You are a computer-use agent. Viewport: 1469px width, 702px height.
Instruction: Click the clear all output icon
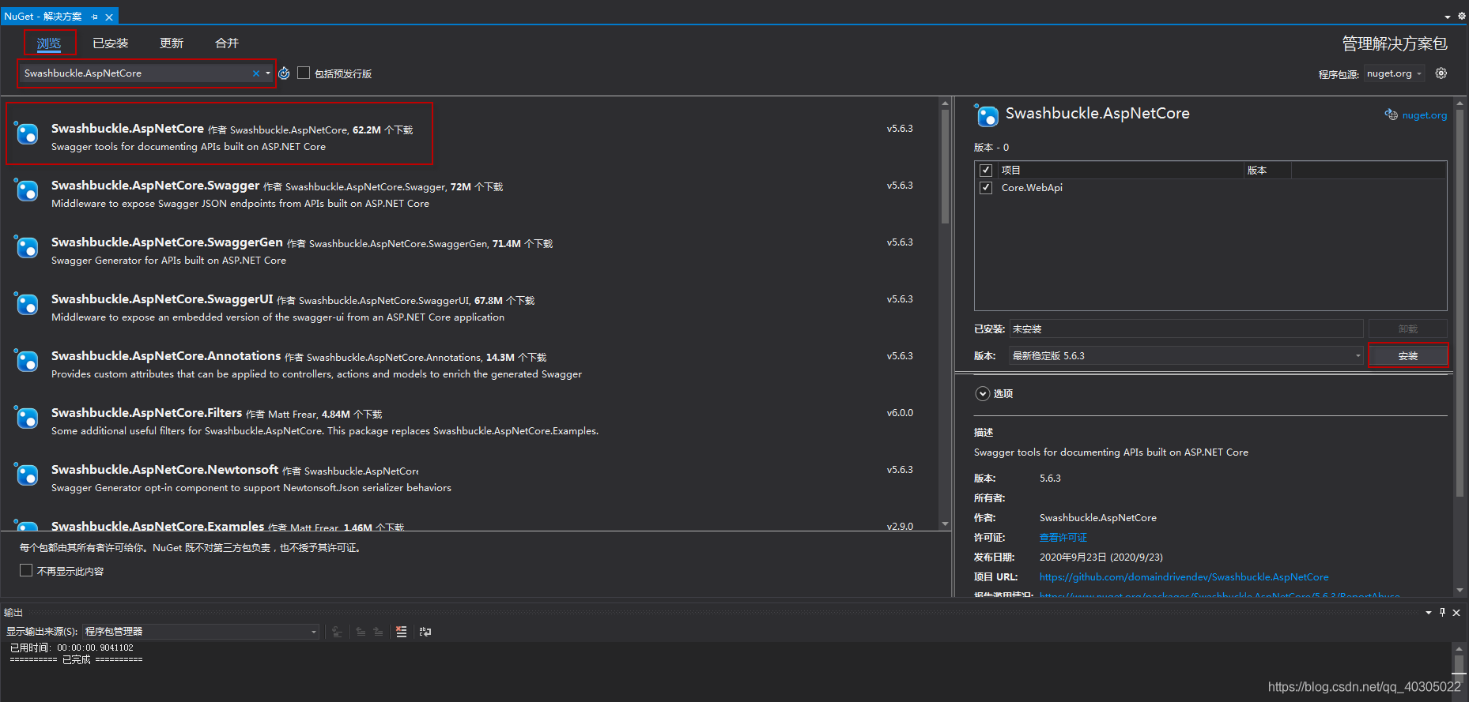(402, 632)
